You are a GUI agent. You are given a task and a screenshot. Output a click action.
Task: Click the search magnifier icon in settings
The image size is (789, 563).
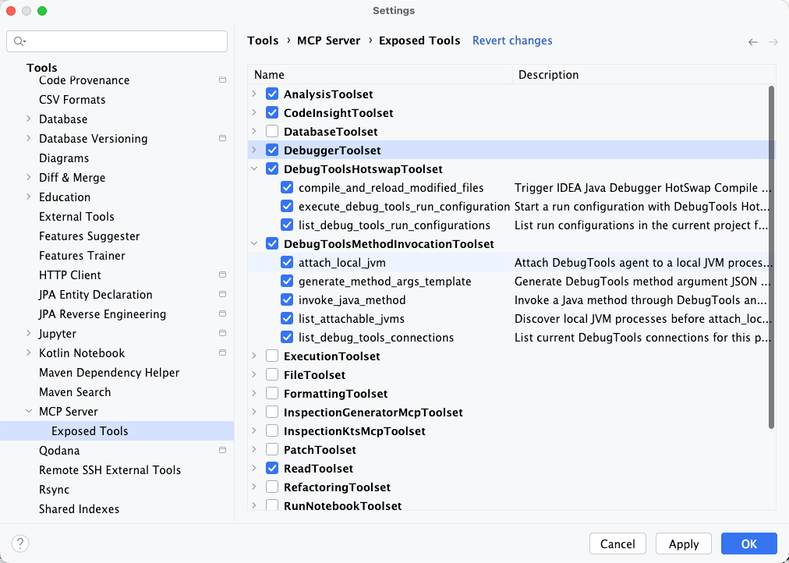click(x=19, y=41)
